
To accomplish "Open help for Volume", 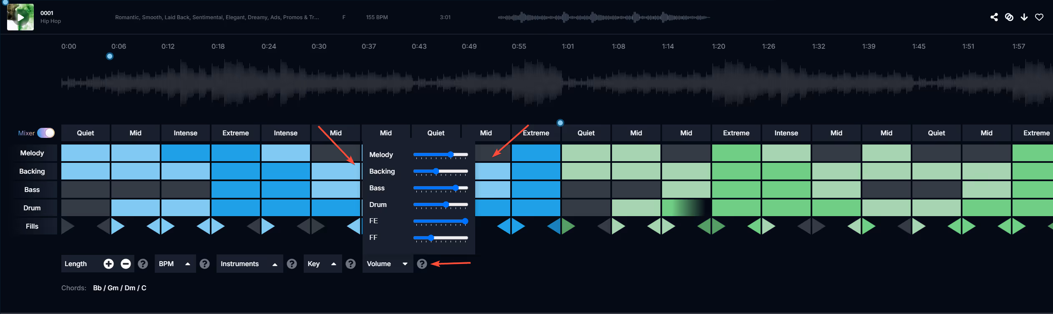I will tap(422, 264).
